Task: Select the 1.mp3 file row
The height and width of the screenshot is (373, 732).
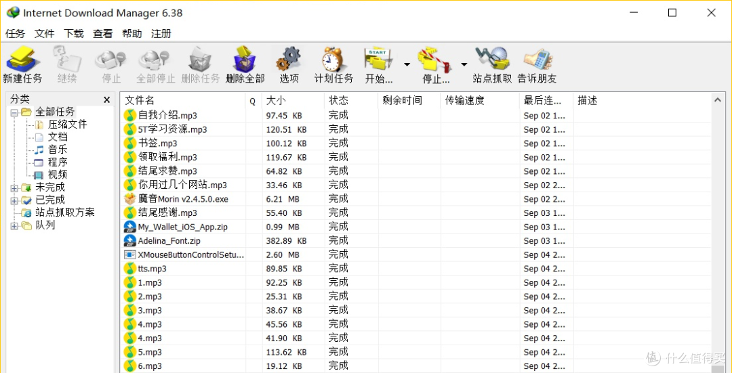Action: (416, 282)
